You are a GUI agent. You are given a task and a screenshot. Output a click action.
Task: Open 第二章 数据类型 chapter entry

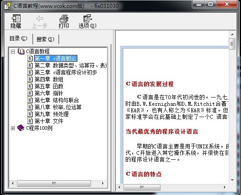coord(70,65)
